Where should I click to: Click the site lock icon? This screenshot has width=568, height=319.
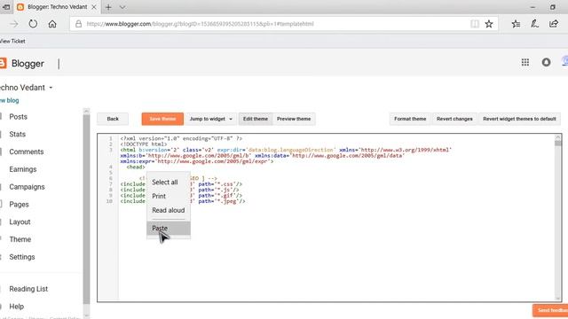78,24
